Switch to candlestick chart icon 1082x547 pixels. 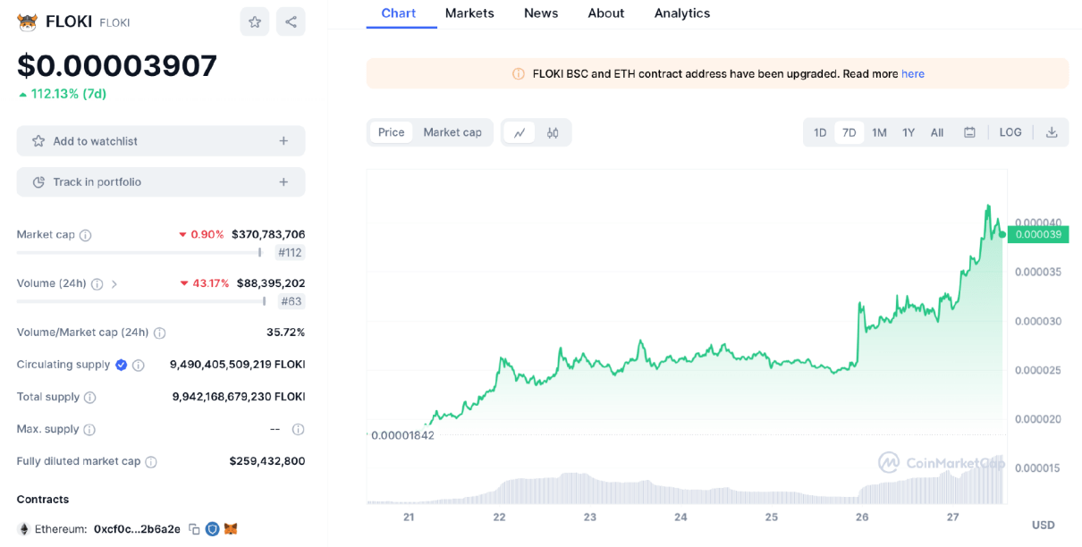coord(553,132)
